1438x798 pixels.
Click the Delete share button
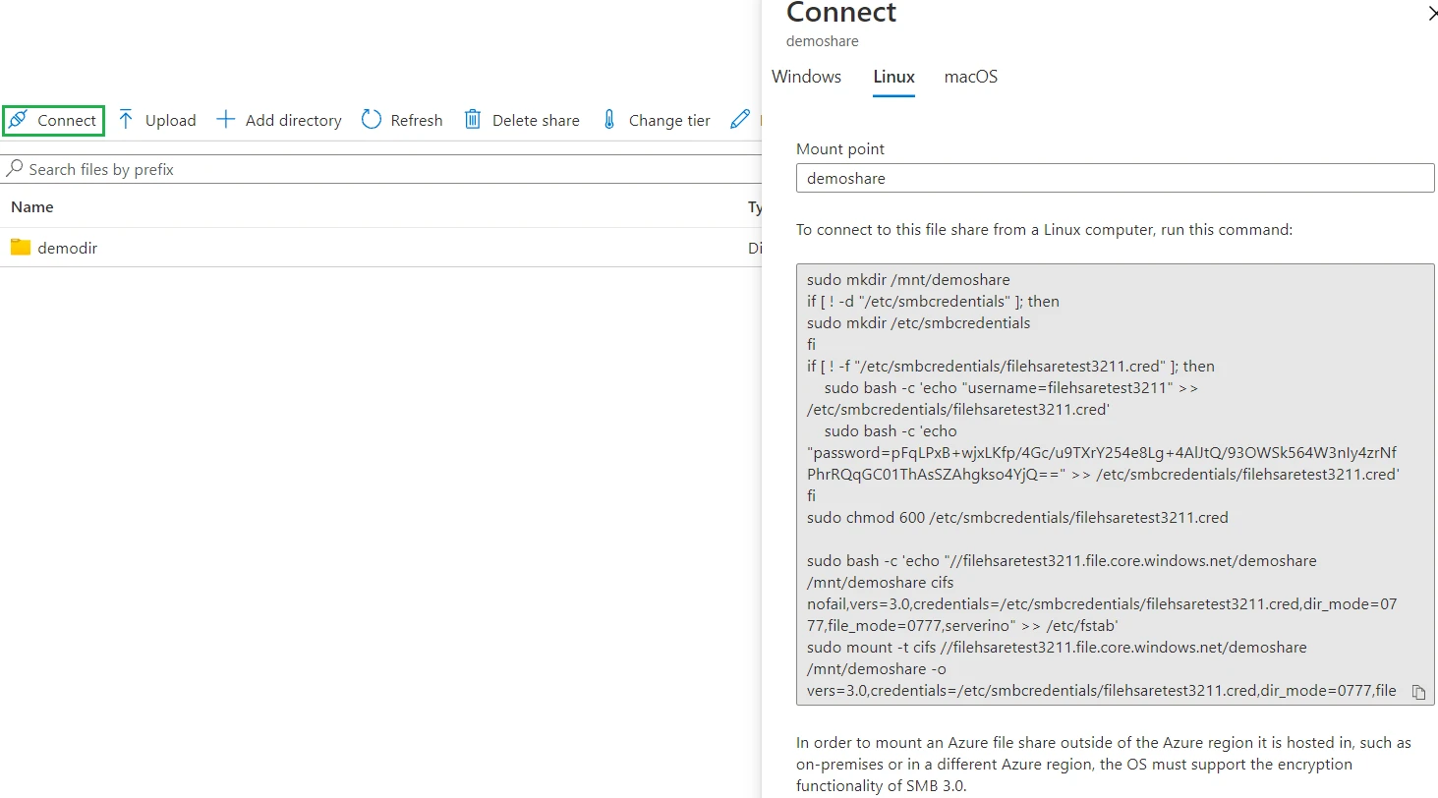pos(522,119)
